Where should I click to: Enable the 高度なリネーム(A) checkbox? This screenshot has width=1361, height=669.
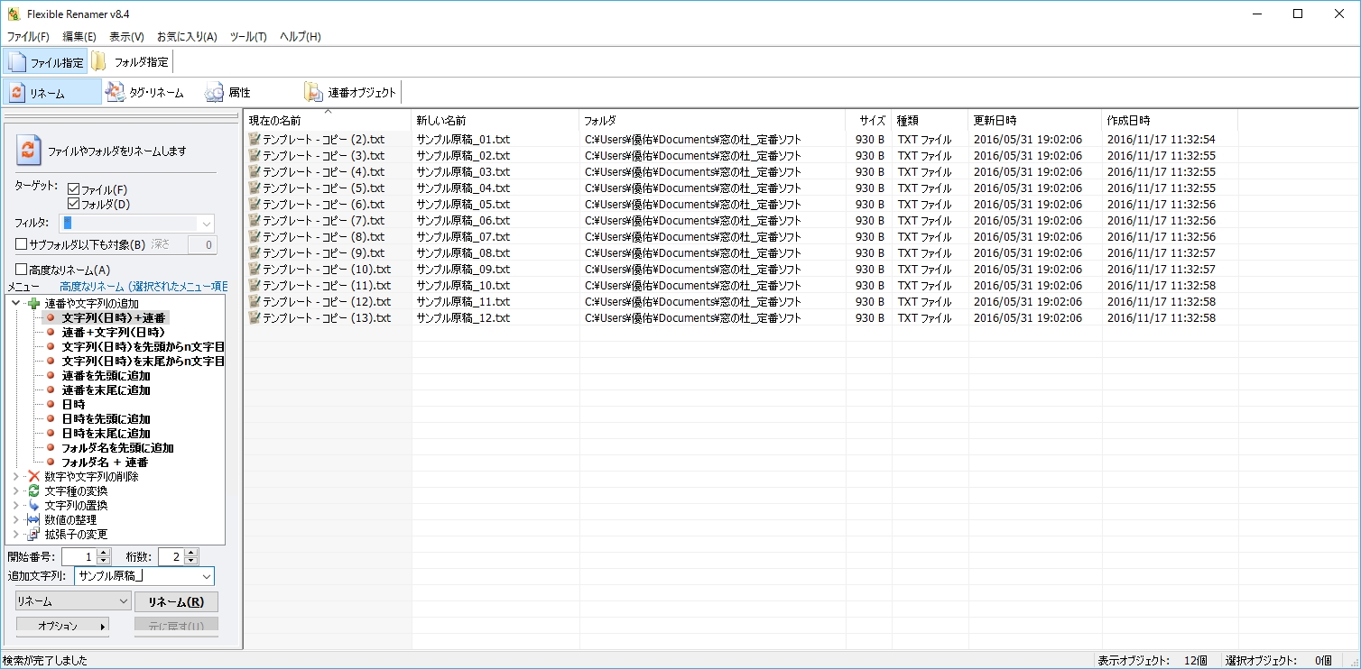(x=22, y=270)
